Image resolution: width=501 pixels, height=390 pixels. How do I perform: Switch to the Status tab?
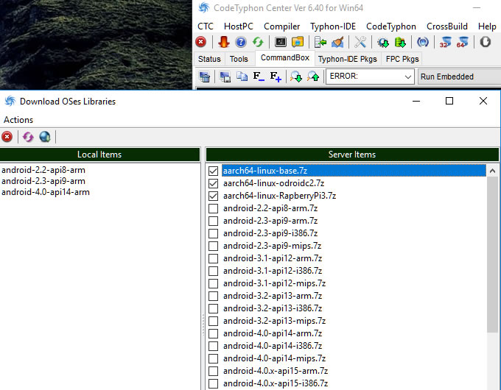pos(209,59)
